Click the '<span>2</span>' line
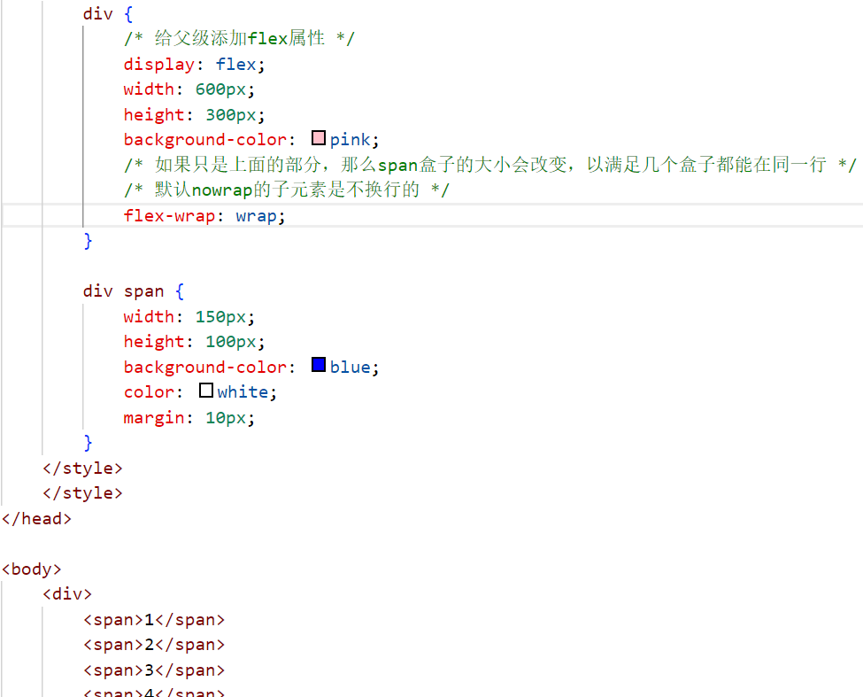 [154, 645]
